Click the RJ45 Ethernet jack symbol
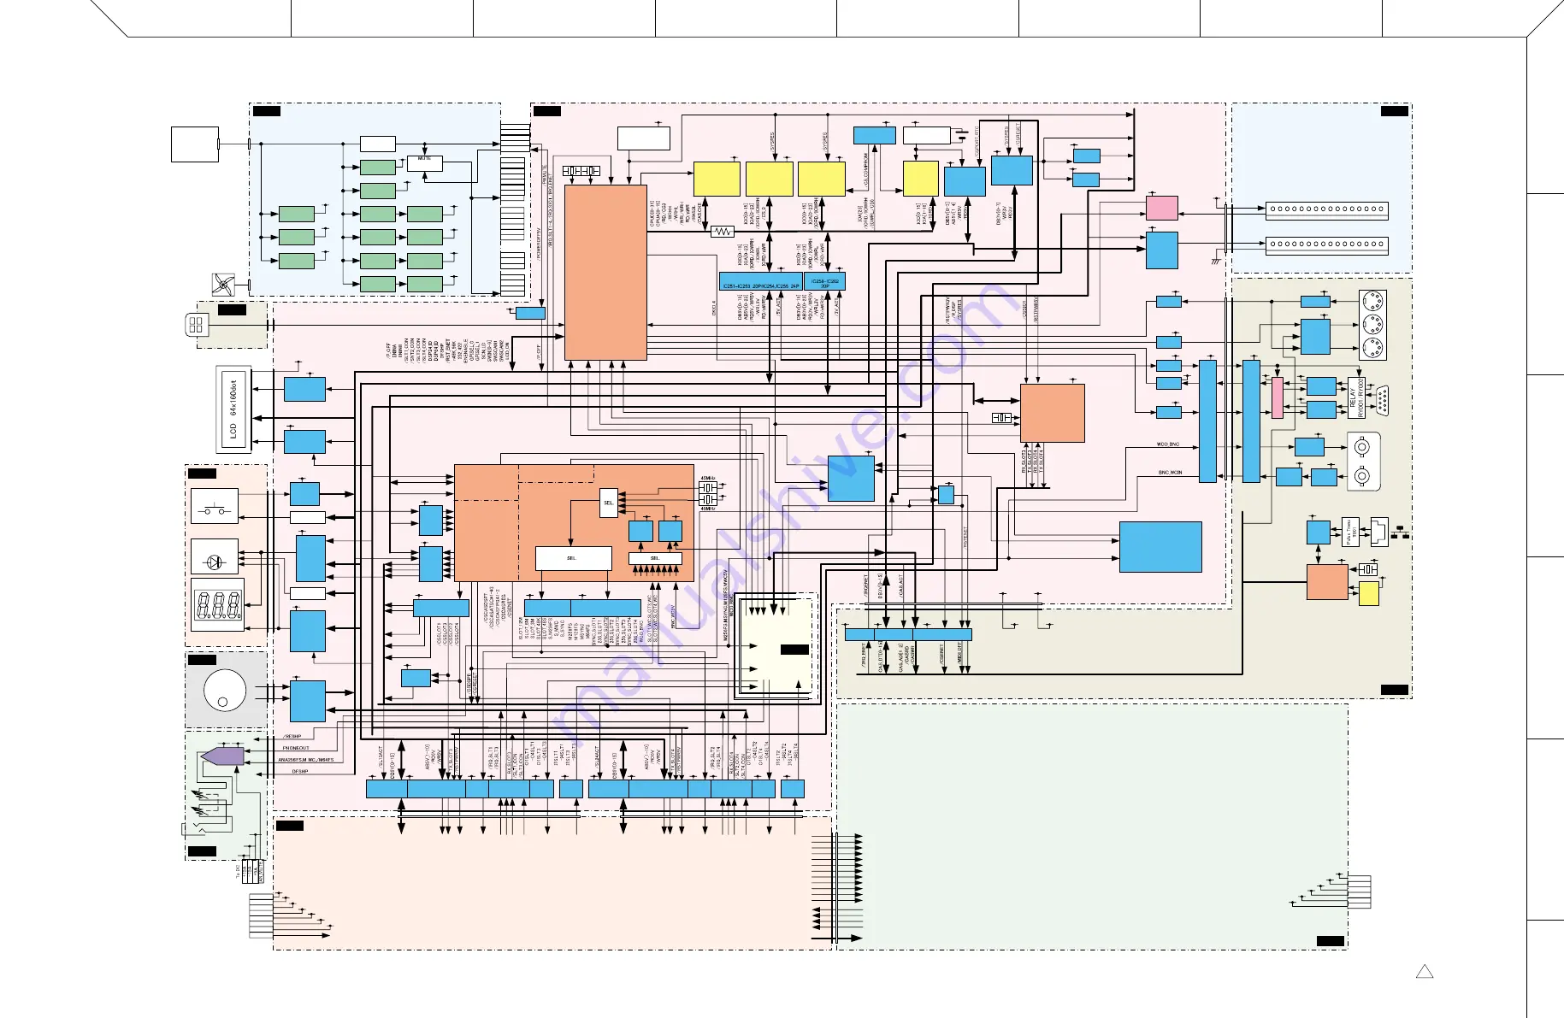 tap(1379, 532)
